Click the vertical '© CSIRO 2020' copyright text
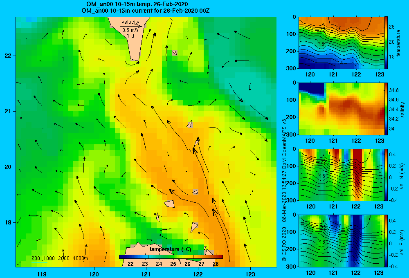The height and width of the screenshot is (278, 409). [284, 244]
